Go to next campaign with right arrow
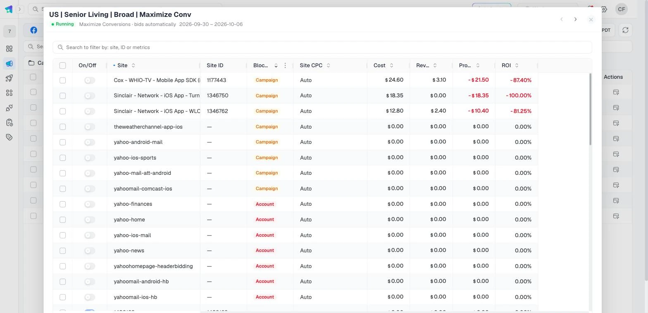 [x=575, y=19]
